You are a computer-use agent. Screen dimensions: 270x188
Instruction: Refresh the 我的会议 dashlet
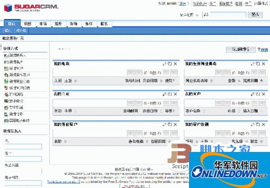[x=170, y=94]
